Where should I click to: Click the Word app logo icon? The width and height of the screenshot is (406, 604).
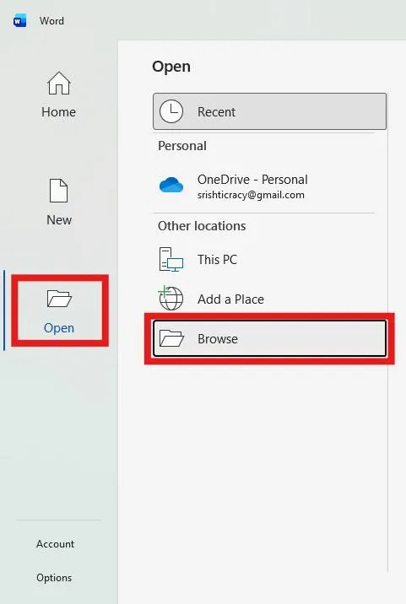[19, 21]
